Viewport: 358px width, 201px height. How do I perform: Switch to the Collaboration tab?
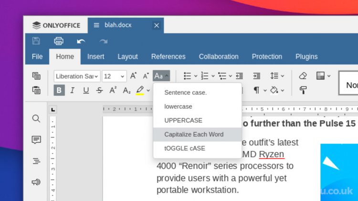tap(219, 57)
